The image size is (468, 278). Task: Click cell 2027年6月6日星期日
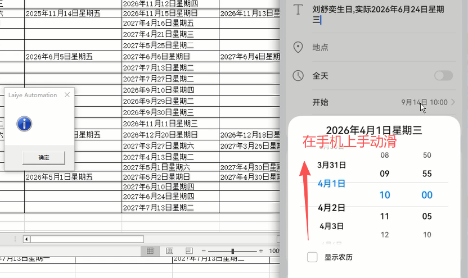pos(170,57)
